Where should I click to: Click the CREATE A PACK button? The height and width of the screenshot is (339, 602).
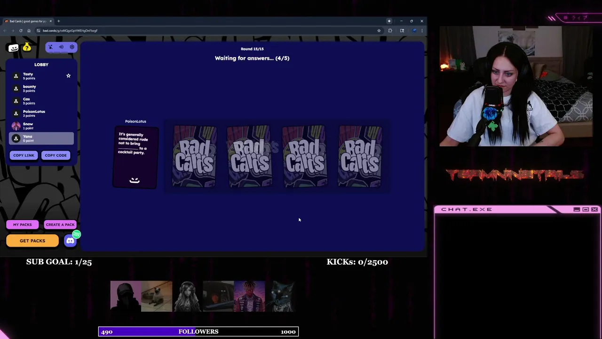click(60, 225)
